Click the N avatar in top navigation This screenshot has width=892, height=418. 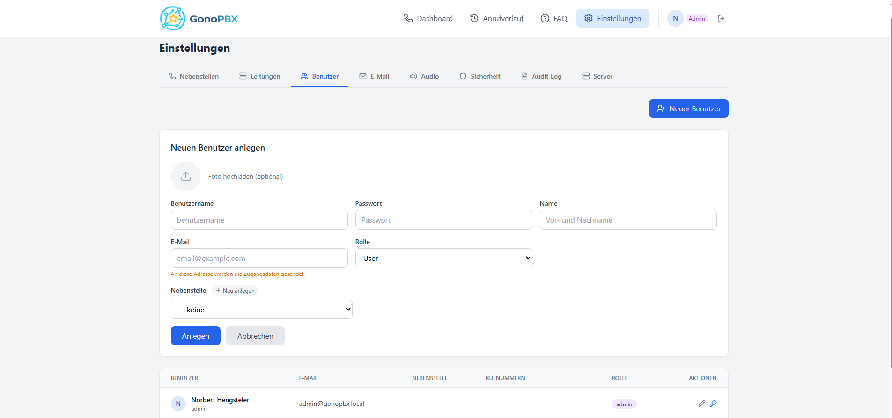675,18
